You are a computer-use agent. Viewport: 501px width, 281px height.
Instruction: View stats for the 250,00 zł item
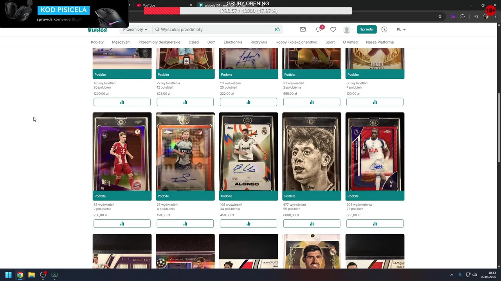[122, 224]
